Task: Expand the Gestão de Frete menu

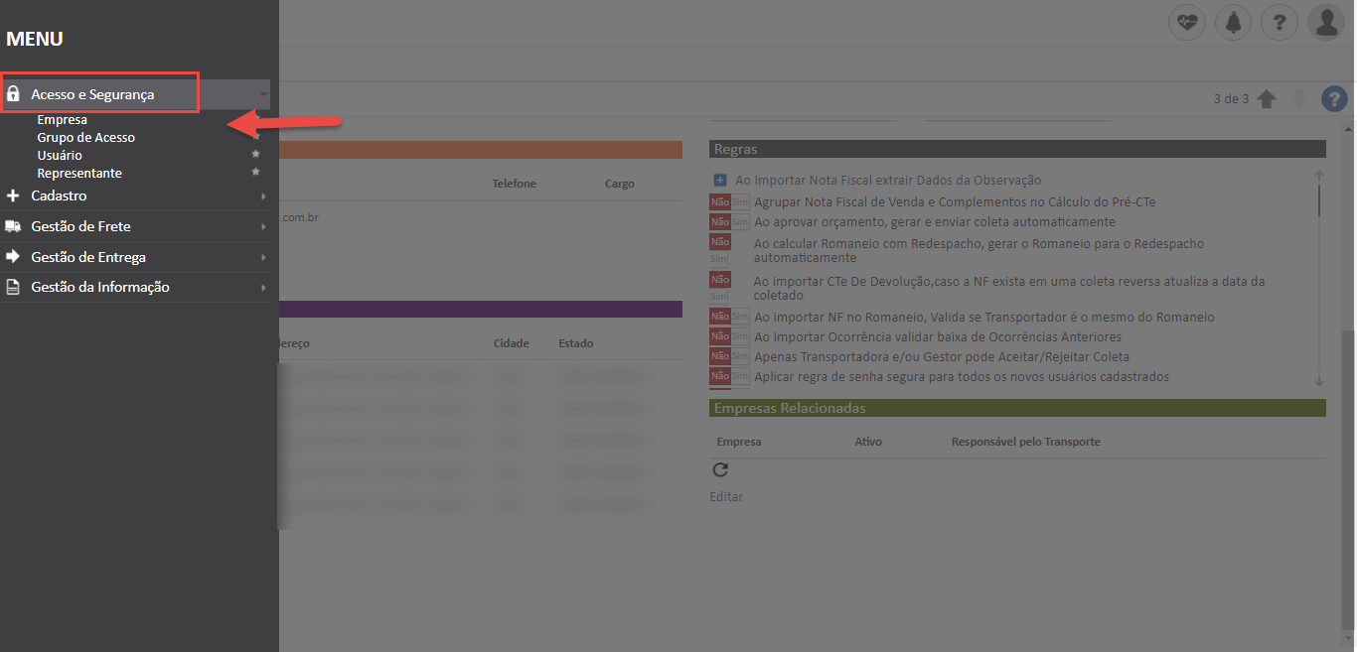Action: (x=80, y=226)
